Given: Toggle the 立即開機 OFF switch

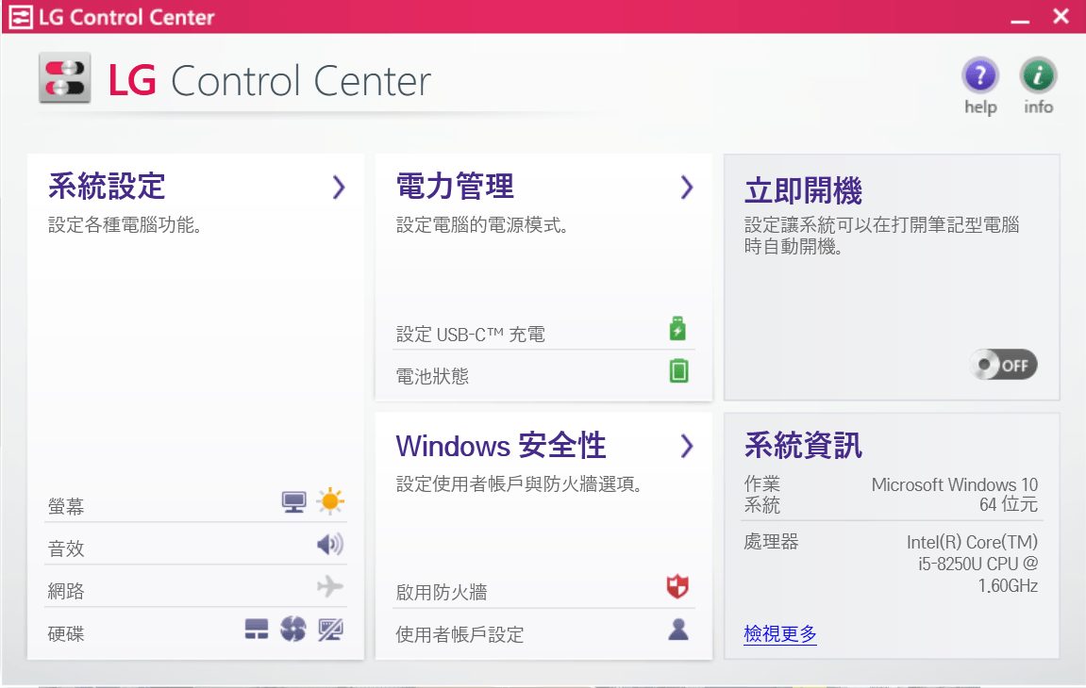Looking at the screenshot, I should [1003, 365].
